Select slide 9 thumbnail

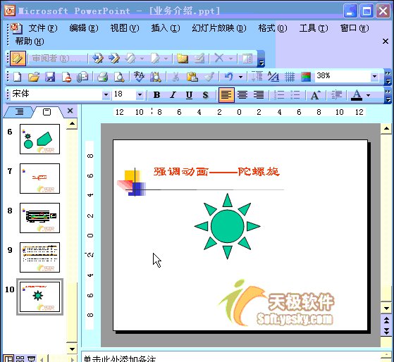click(x=39, y=257)
